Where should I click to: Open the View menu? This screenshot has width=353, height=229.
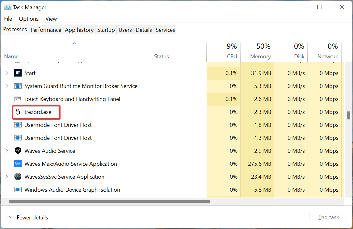(51, 19)
